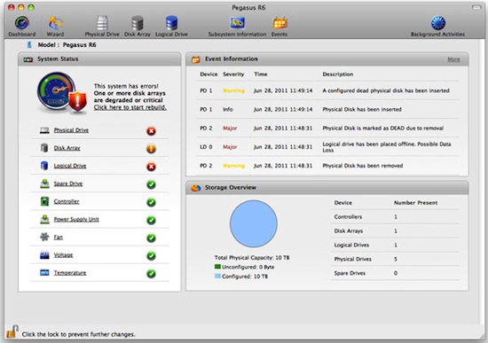Viewport: 488px width, 343px height.
Task: Open the Fan status link
Action: (x=59, y=237)
